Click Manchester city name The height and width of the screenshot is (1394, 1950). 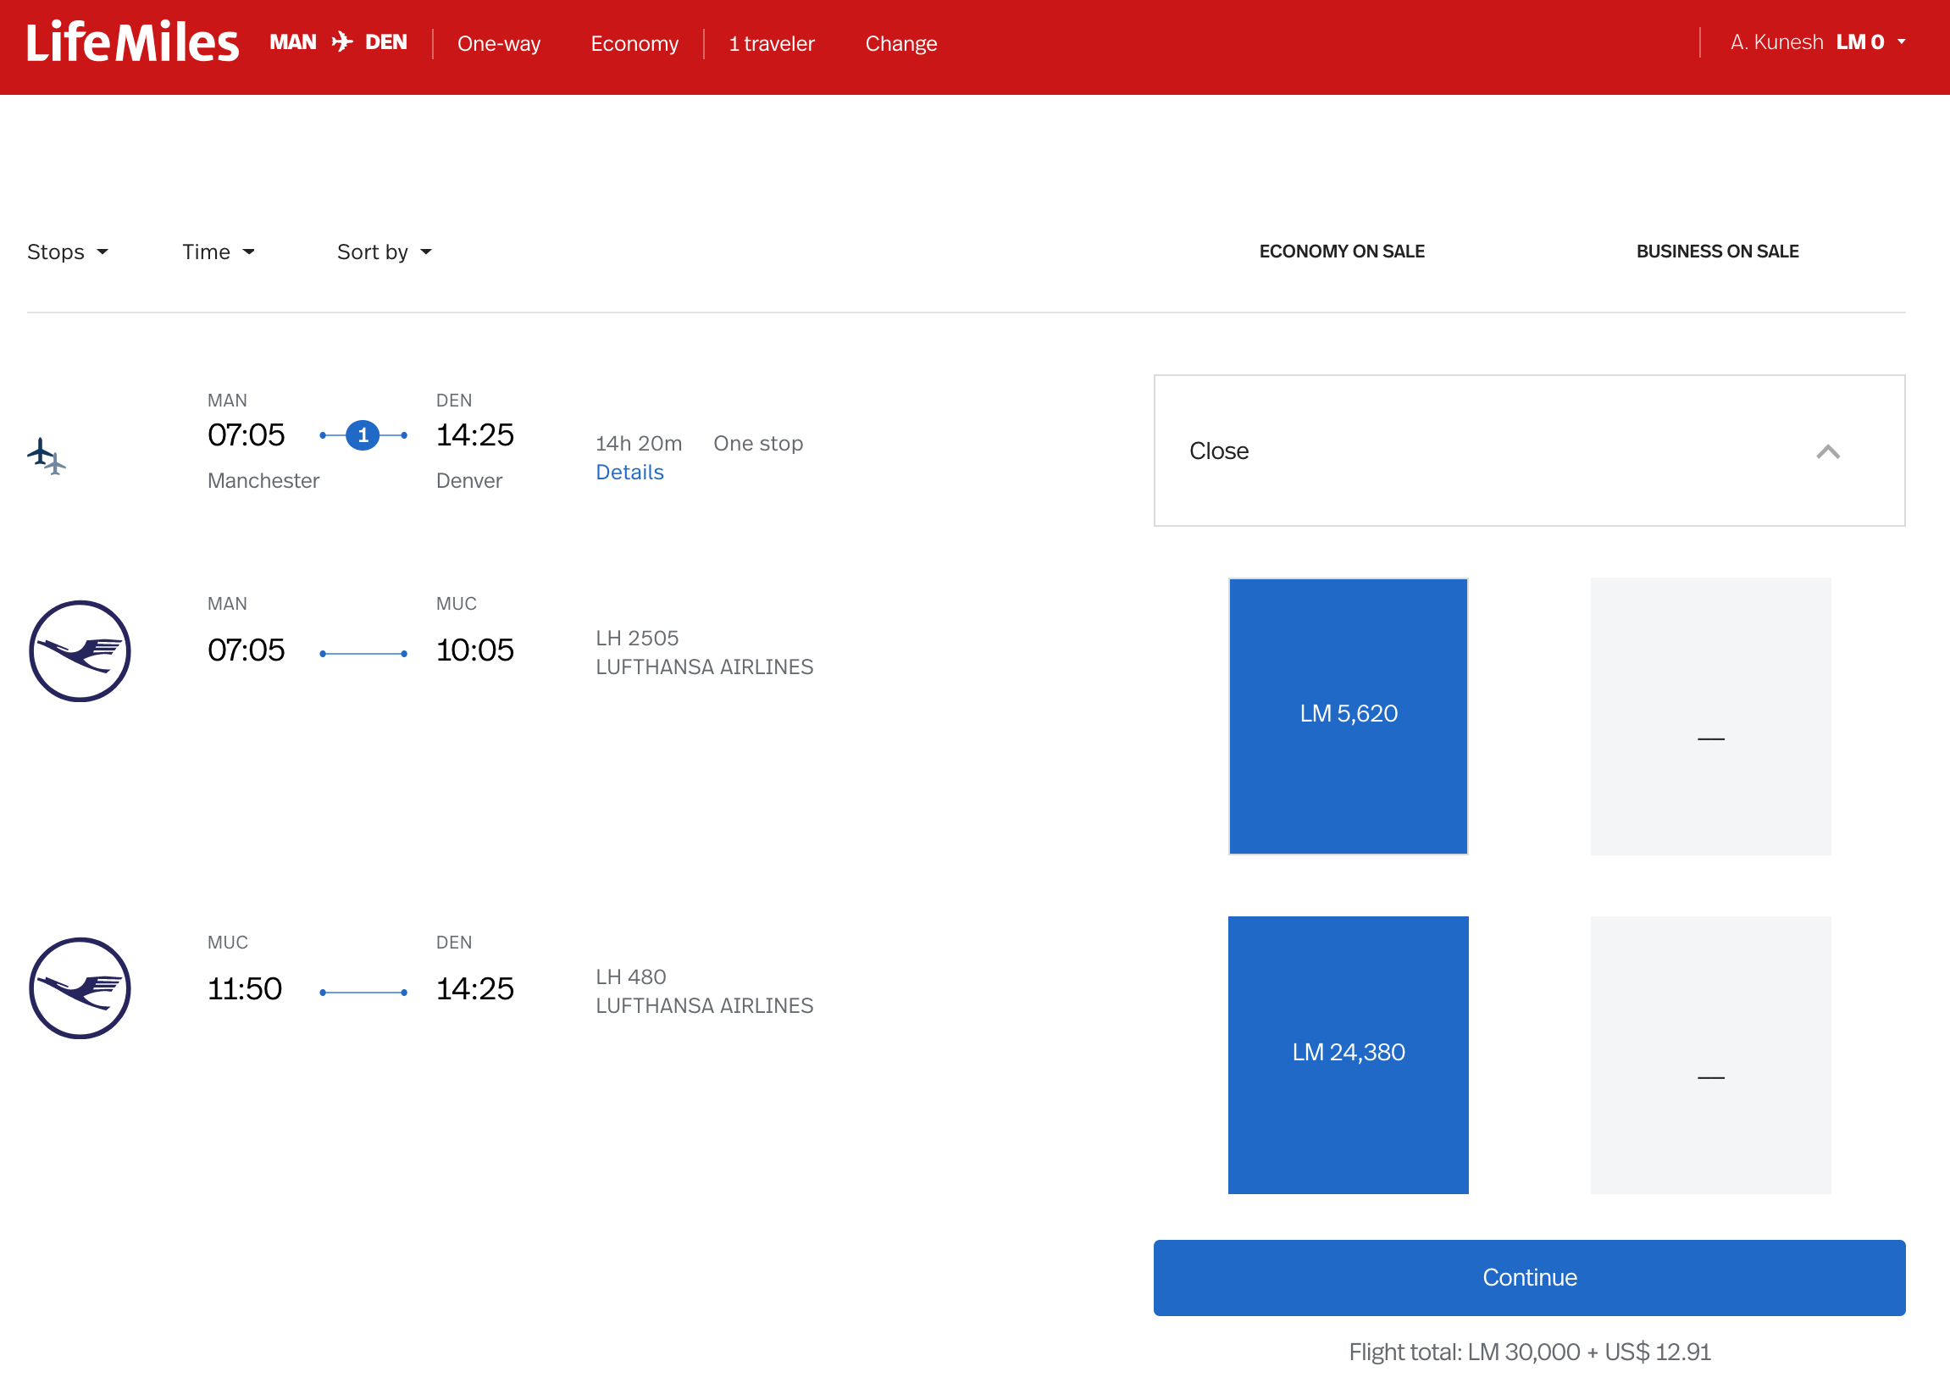click(263, 481)
